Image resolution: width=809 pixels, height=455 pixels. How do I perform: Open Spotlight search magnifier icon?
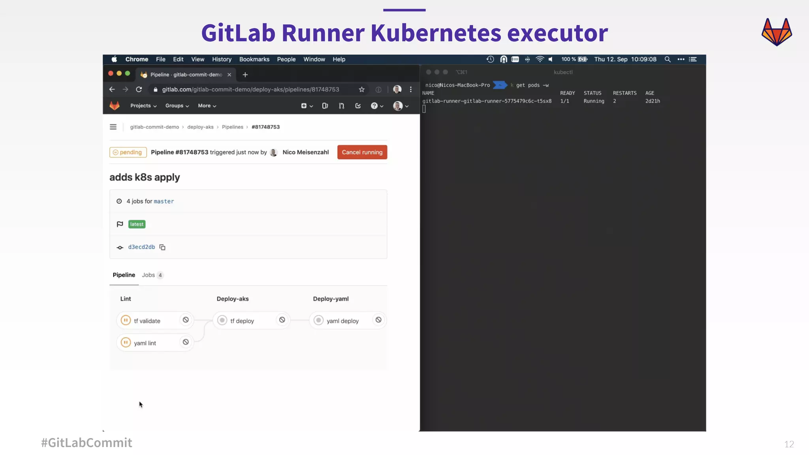[667, 59]
